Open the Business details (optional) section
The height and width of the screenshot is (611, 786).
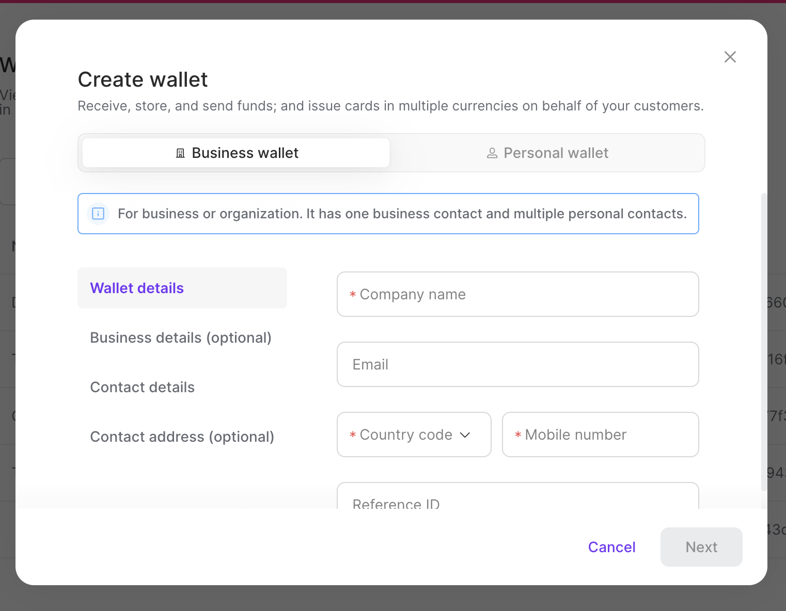click(x=181, y=337)
